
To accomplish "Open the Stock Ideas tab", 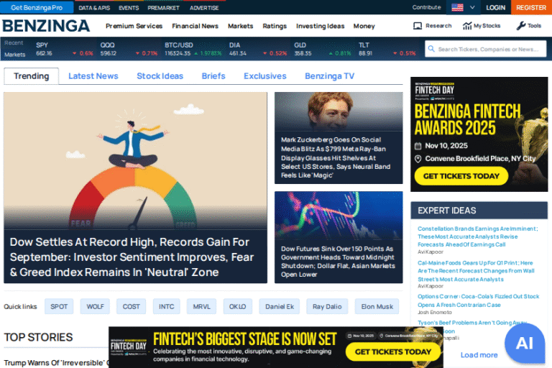I will pos(160,76).
